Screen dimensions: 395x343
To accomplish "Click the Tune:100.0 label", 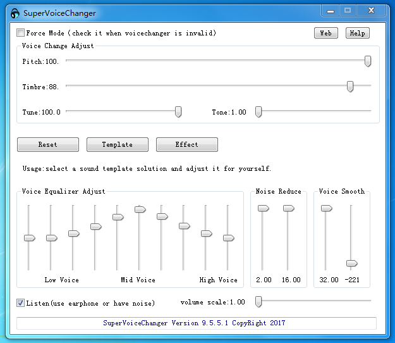I will click(x=42, y=112).
